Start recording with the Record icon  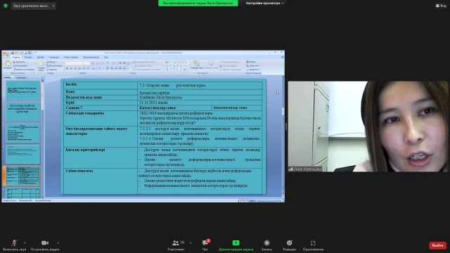point(266,242)
